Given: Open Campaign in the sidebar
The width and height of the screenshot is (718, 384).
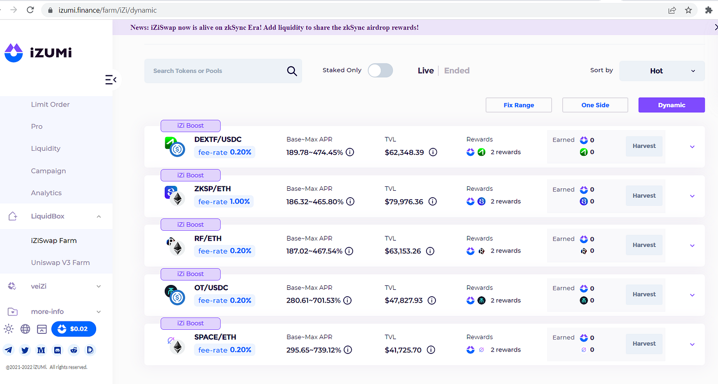Looking at the screenshot, I should click(x=48, y=171).
